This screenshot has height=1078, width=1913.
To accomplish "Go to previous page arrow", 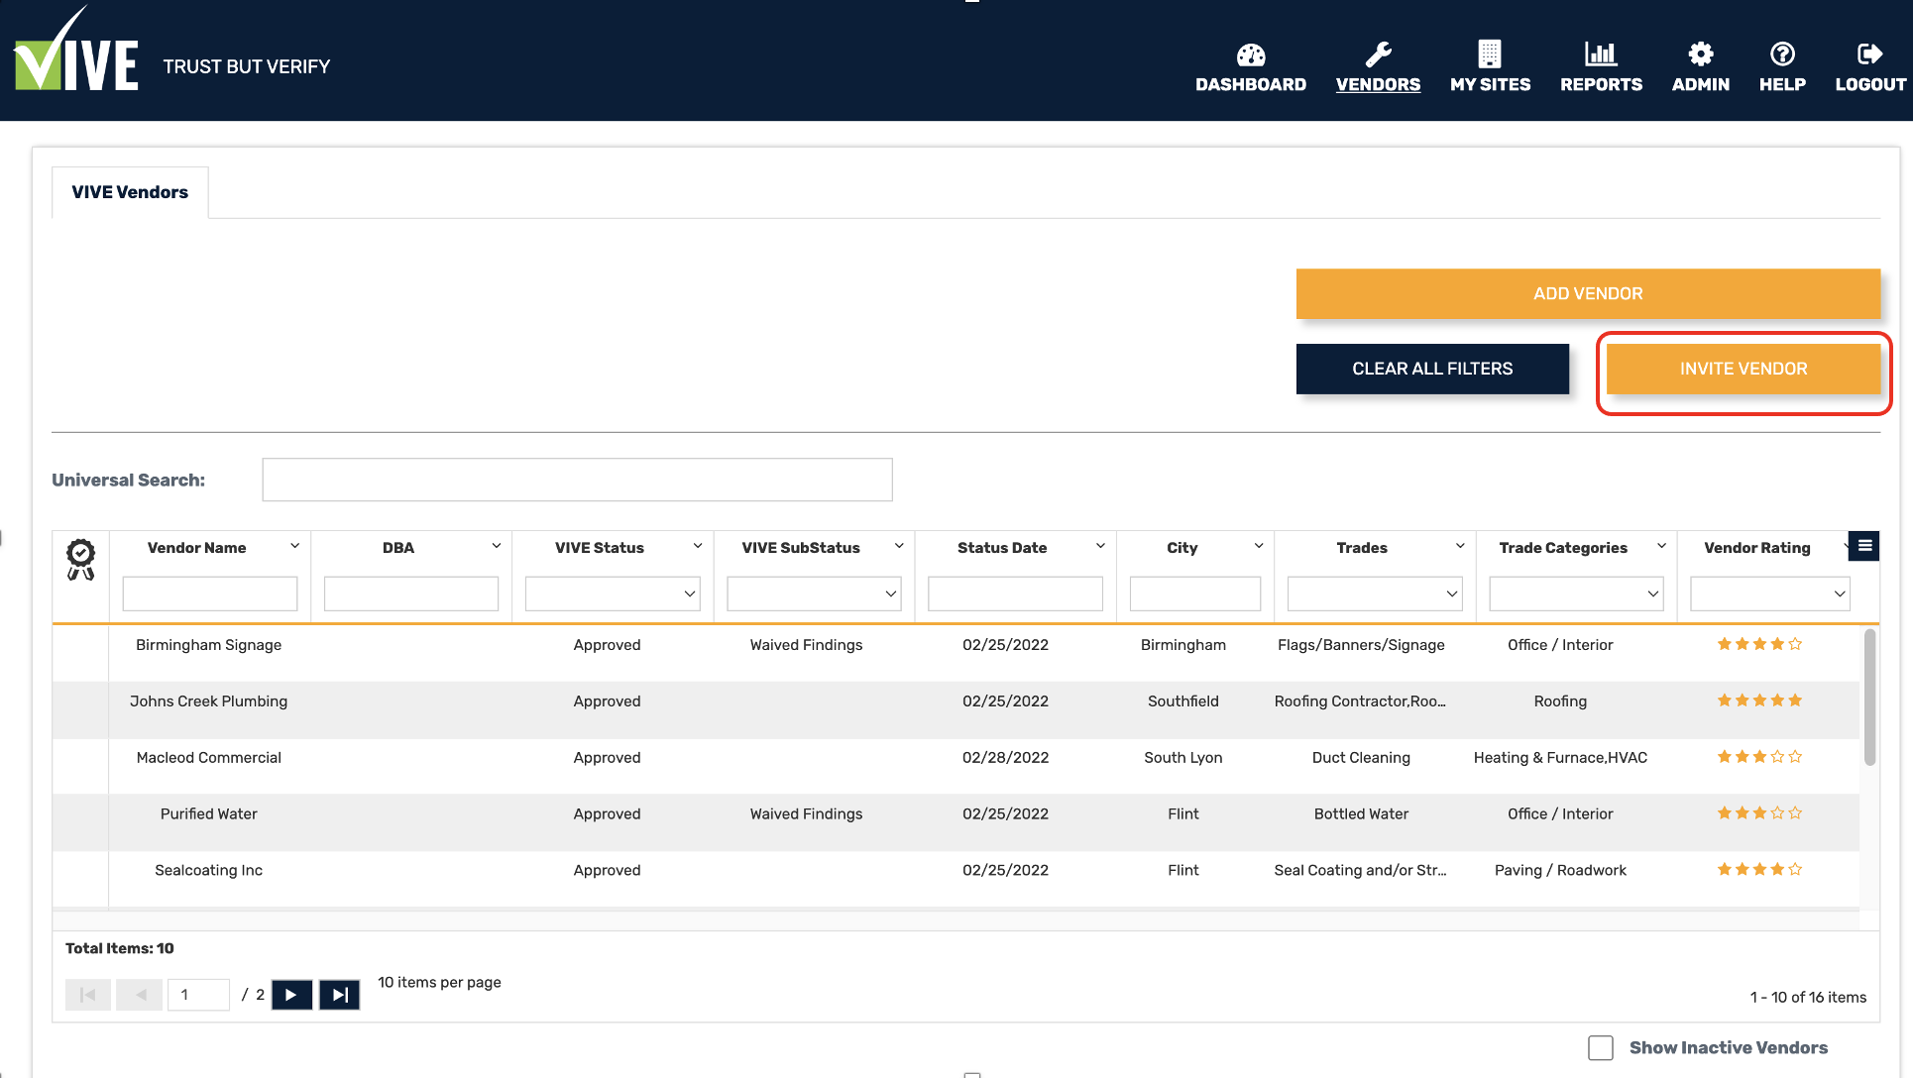I will [140, 995].
